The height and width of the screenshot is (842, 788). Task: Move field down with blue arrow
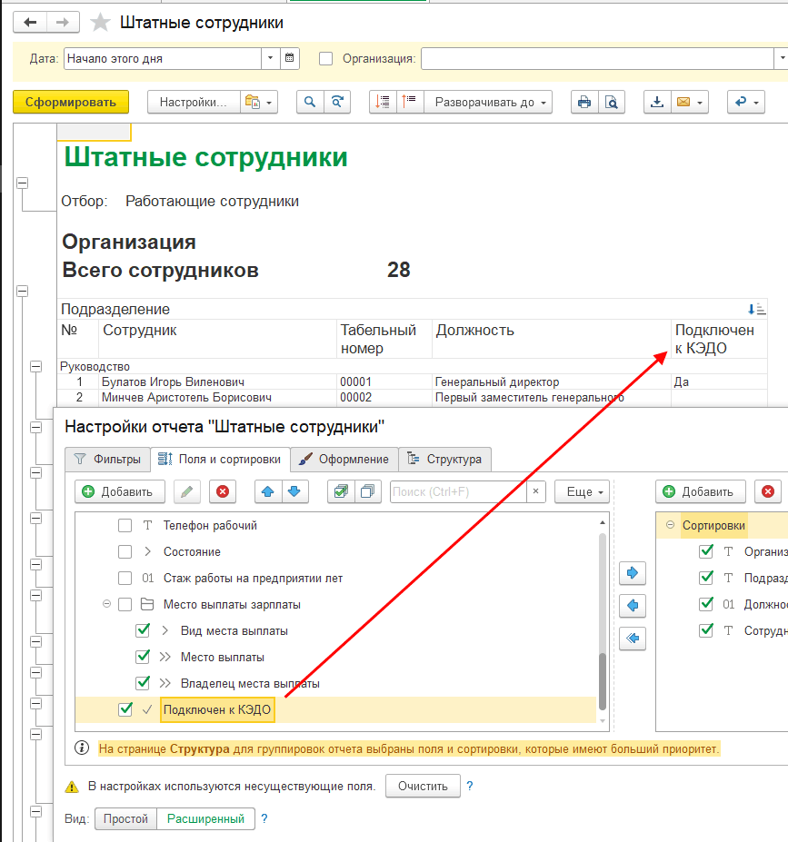tap(294, 491)
